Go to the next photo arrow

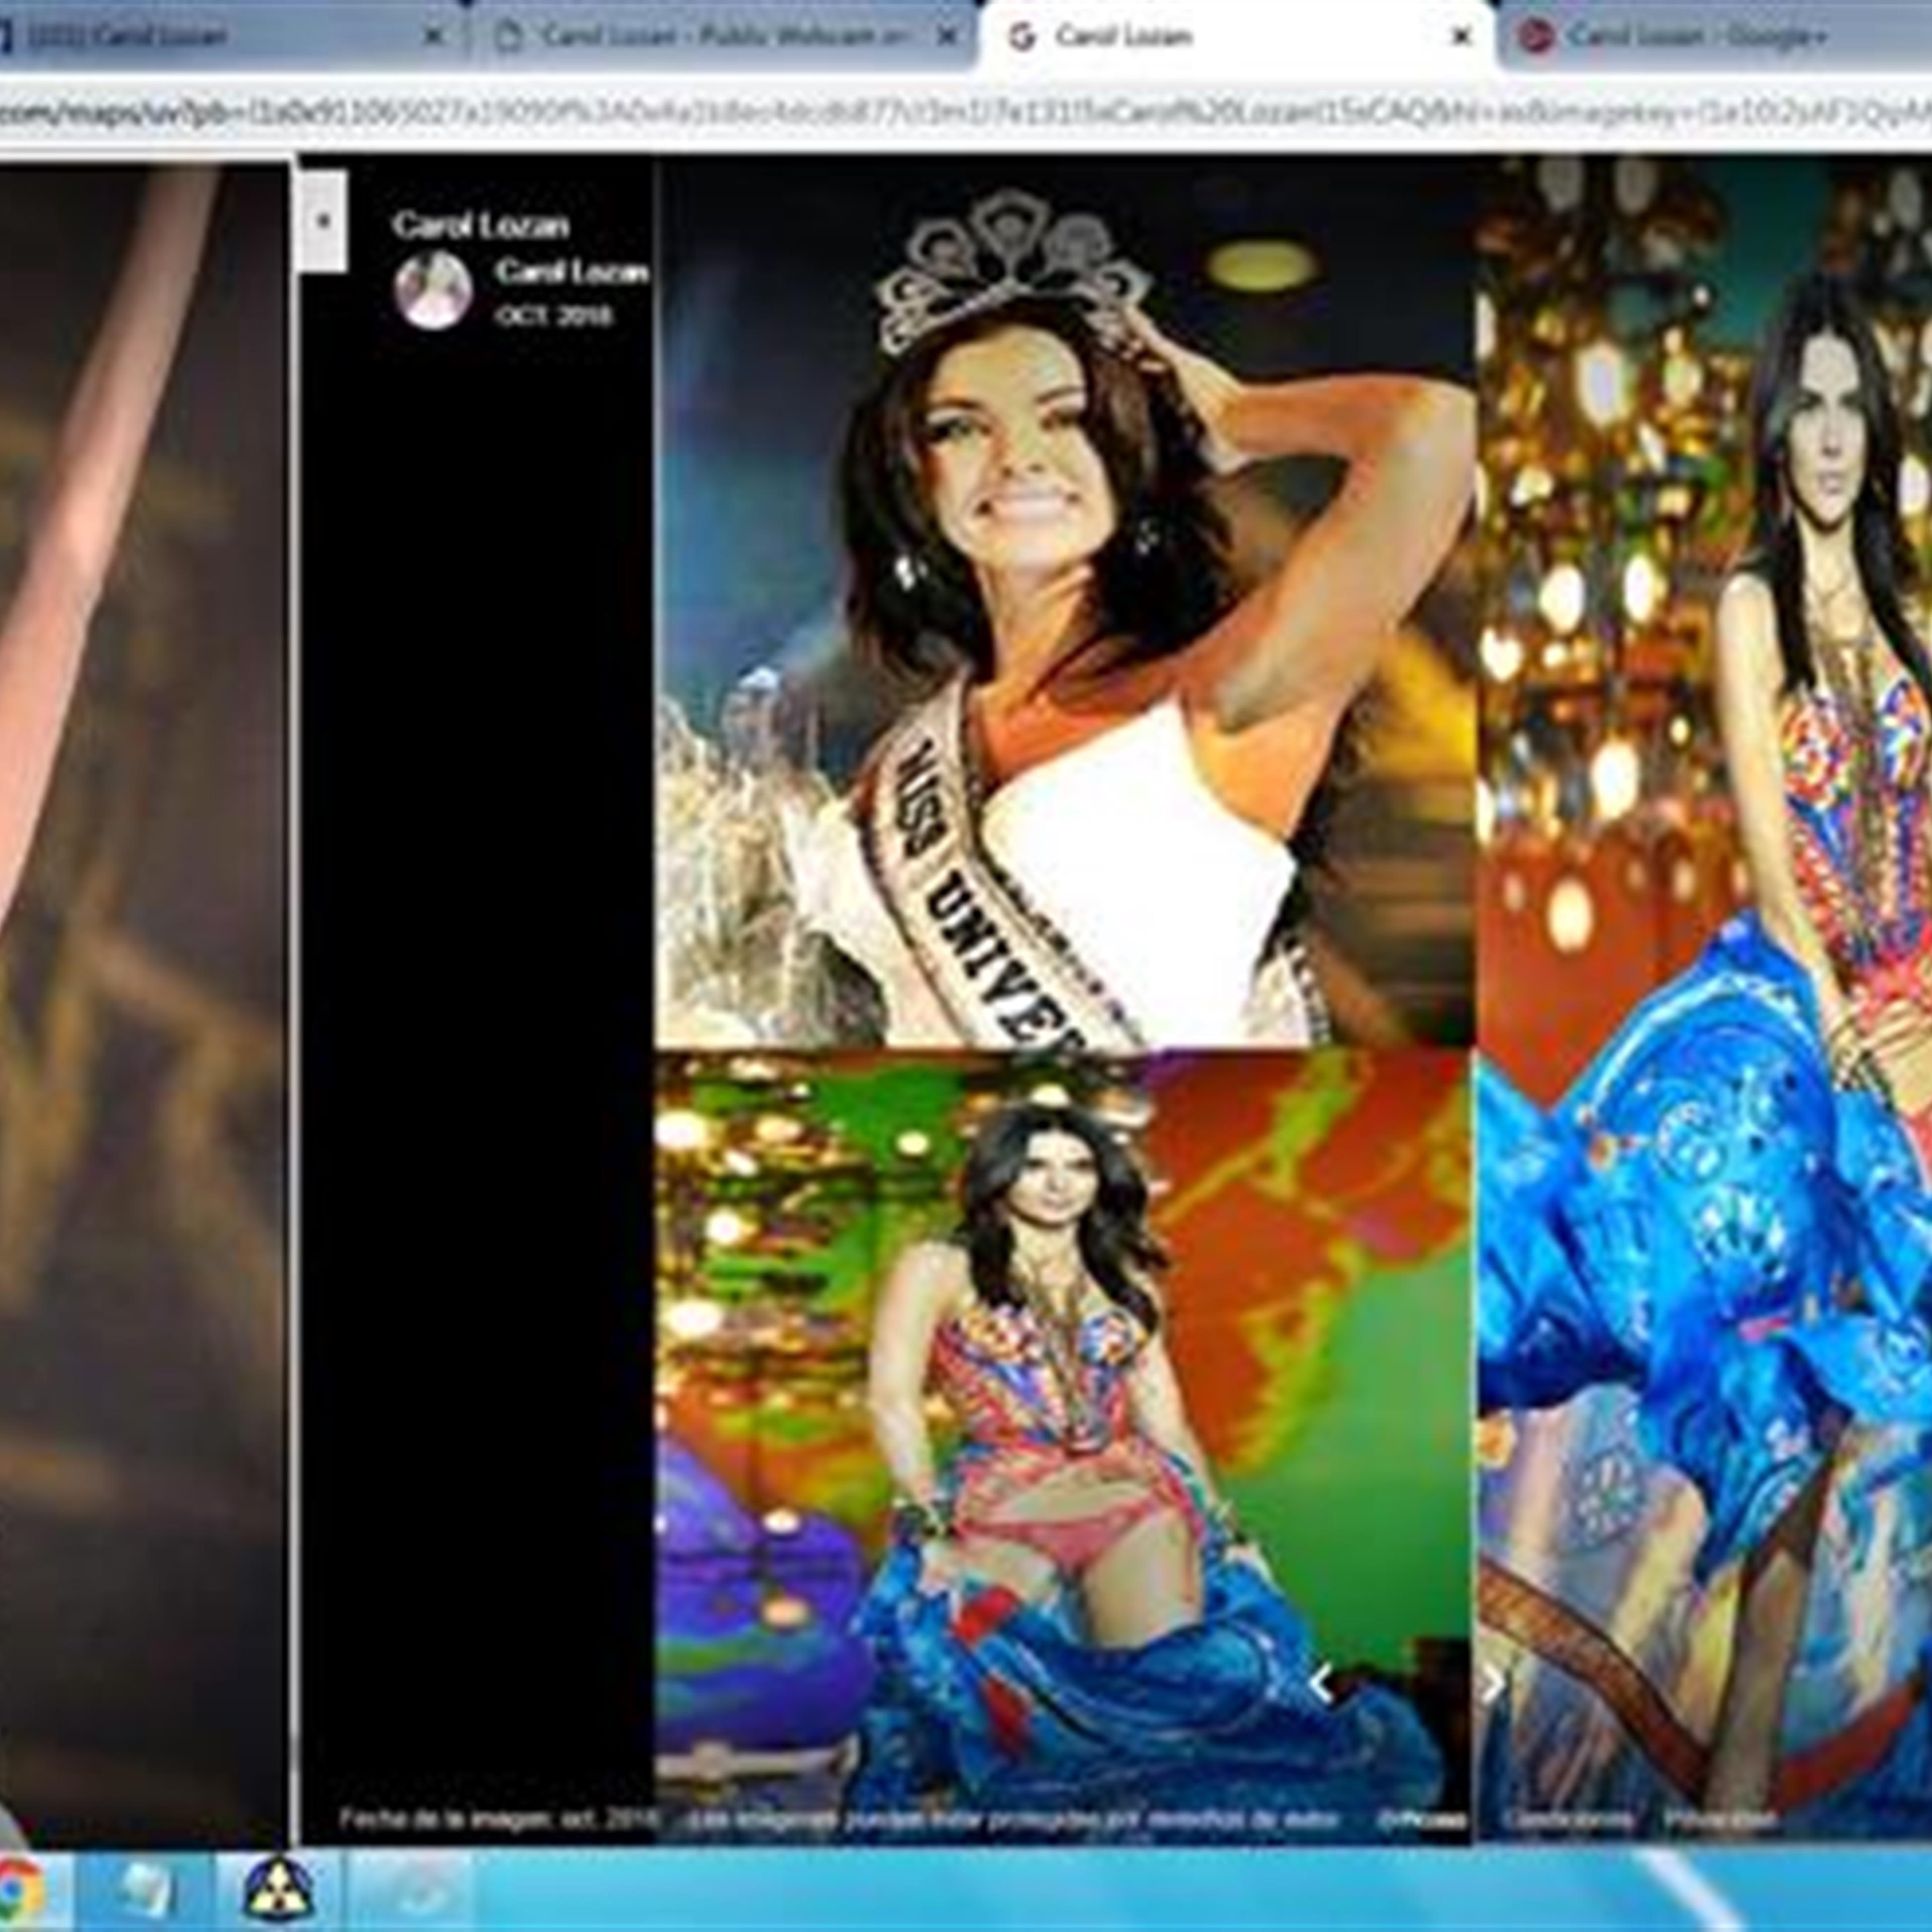click(1493, 1685)
